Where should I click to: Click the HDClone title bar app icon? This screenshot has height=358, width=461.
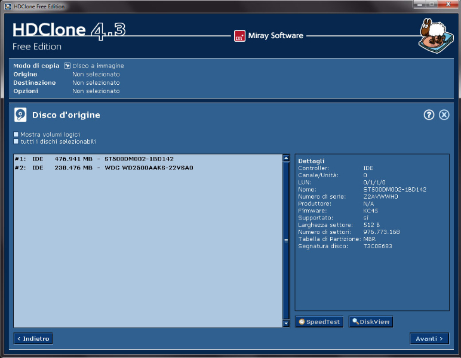point(5,5)
